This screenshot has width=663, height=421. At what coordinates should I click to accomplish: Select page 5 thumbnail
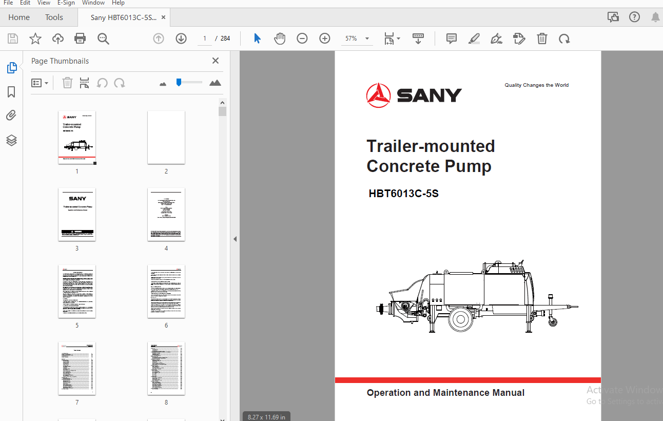tap(77, 292)
